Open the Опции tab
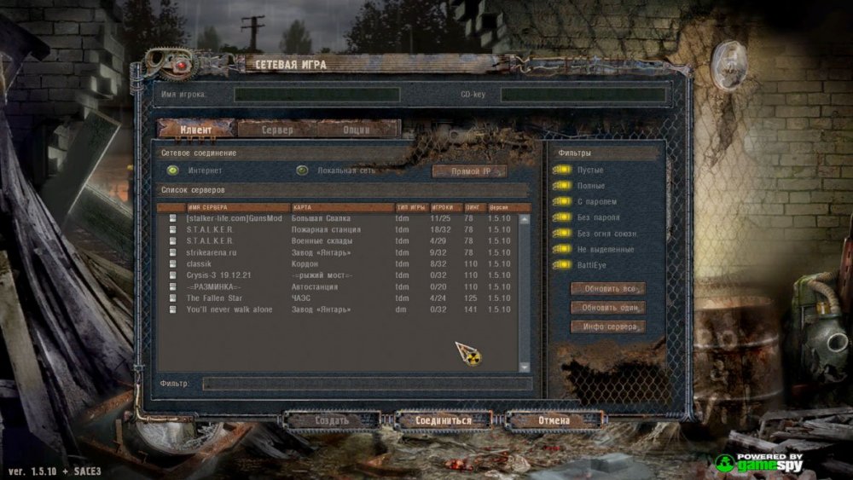Screen dimensions: 853x480 (357, 130)
